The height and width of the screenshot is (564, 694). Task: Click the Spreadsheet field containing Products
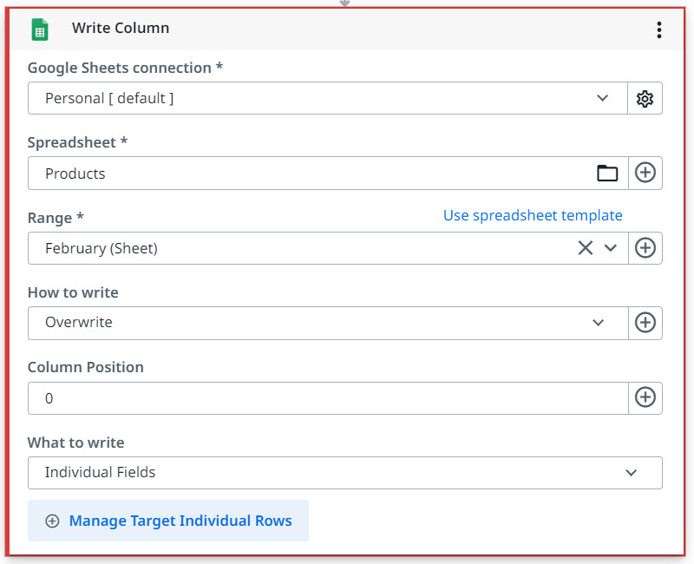point(304,174)
